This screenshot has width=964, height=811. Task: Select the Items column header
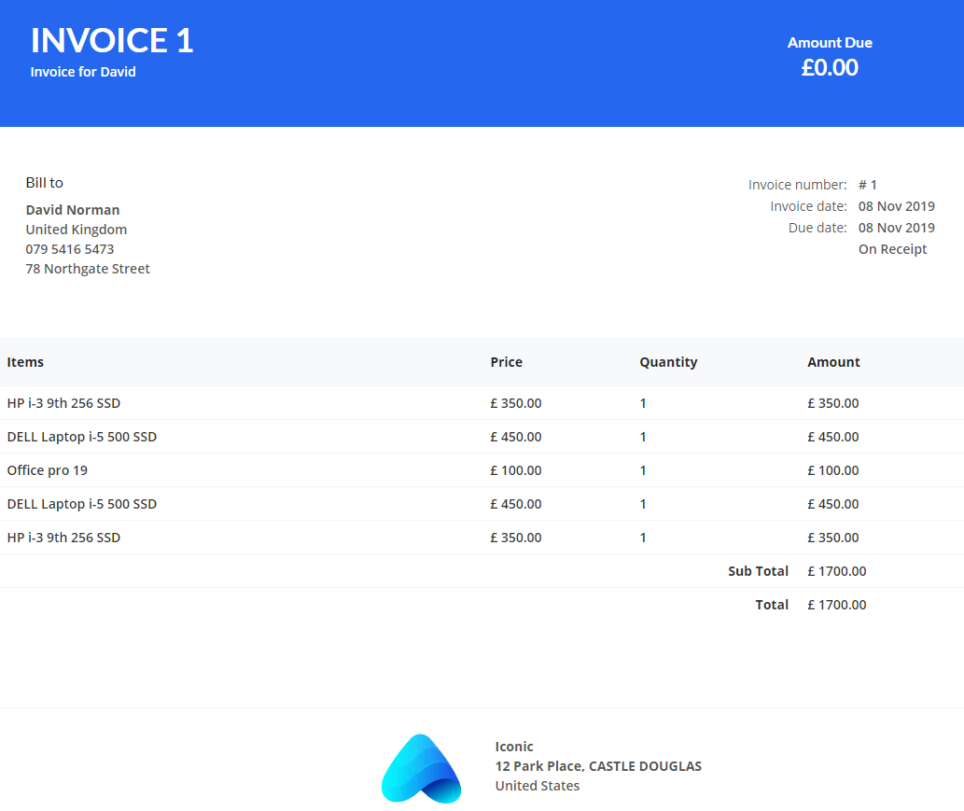pos(25,362)
